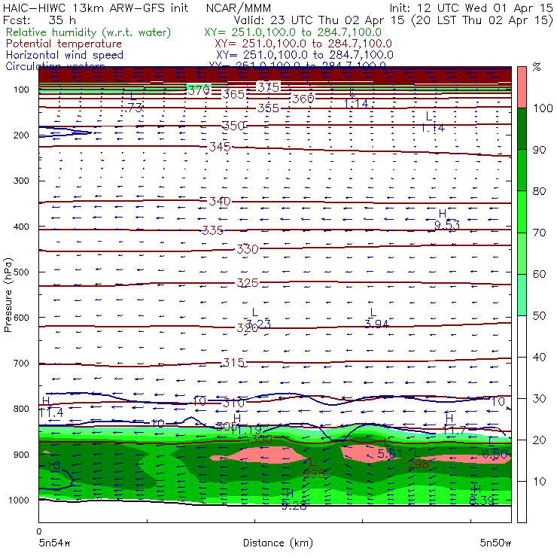This screenshot has height=557, width=557.
Task: Click the red 'Potential temperature' legend label
Action: point(64,44)
